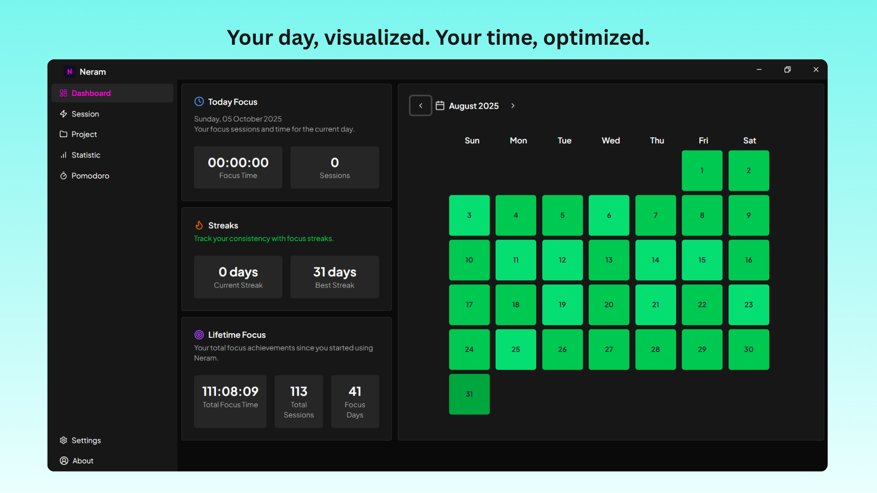
Task: Select the August 15 calendar cell
Action: click(x=702, y=260)
